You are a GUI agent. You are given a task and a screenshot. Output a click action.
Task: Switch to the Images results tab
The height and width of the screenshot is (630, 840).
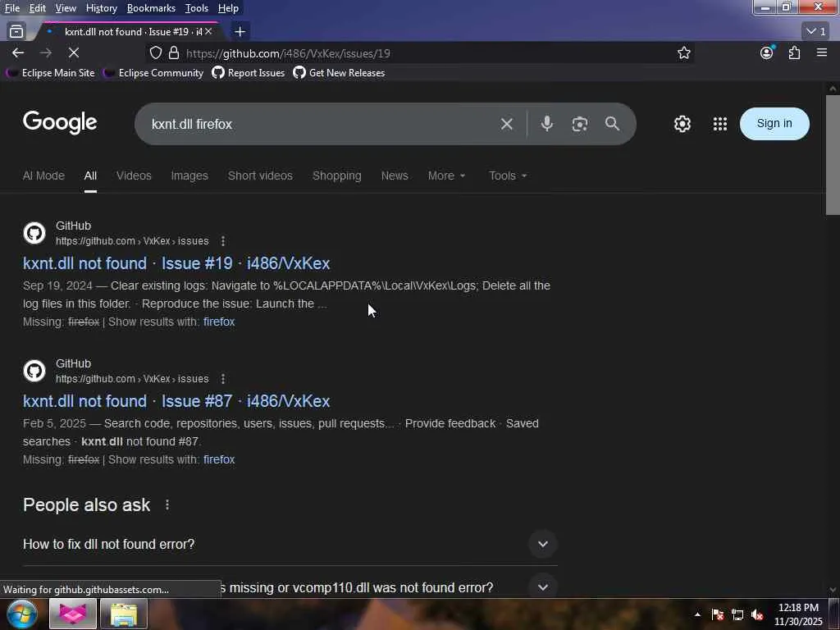point(189,176)
